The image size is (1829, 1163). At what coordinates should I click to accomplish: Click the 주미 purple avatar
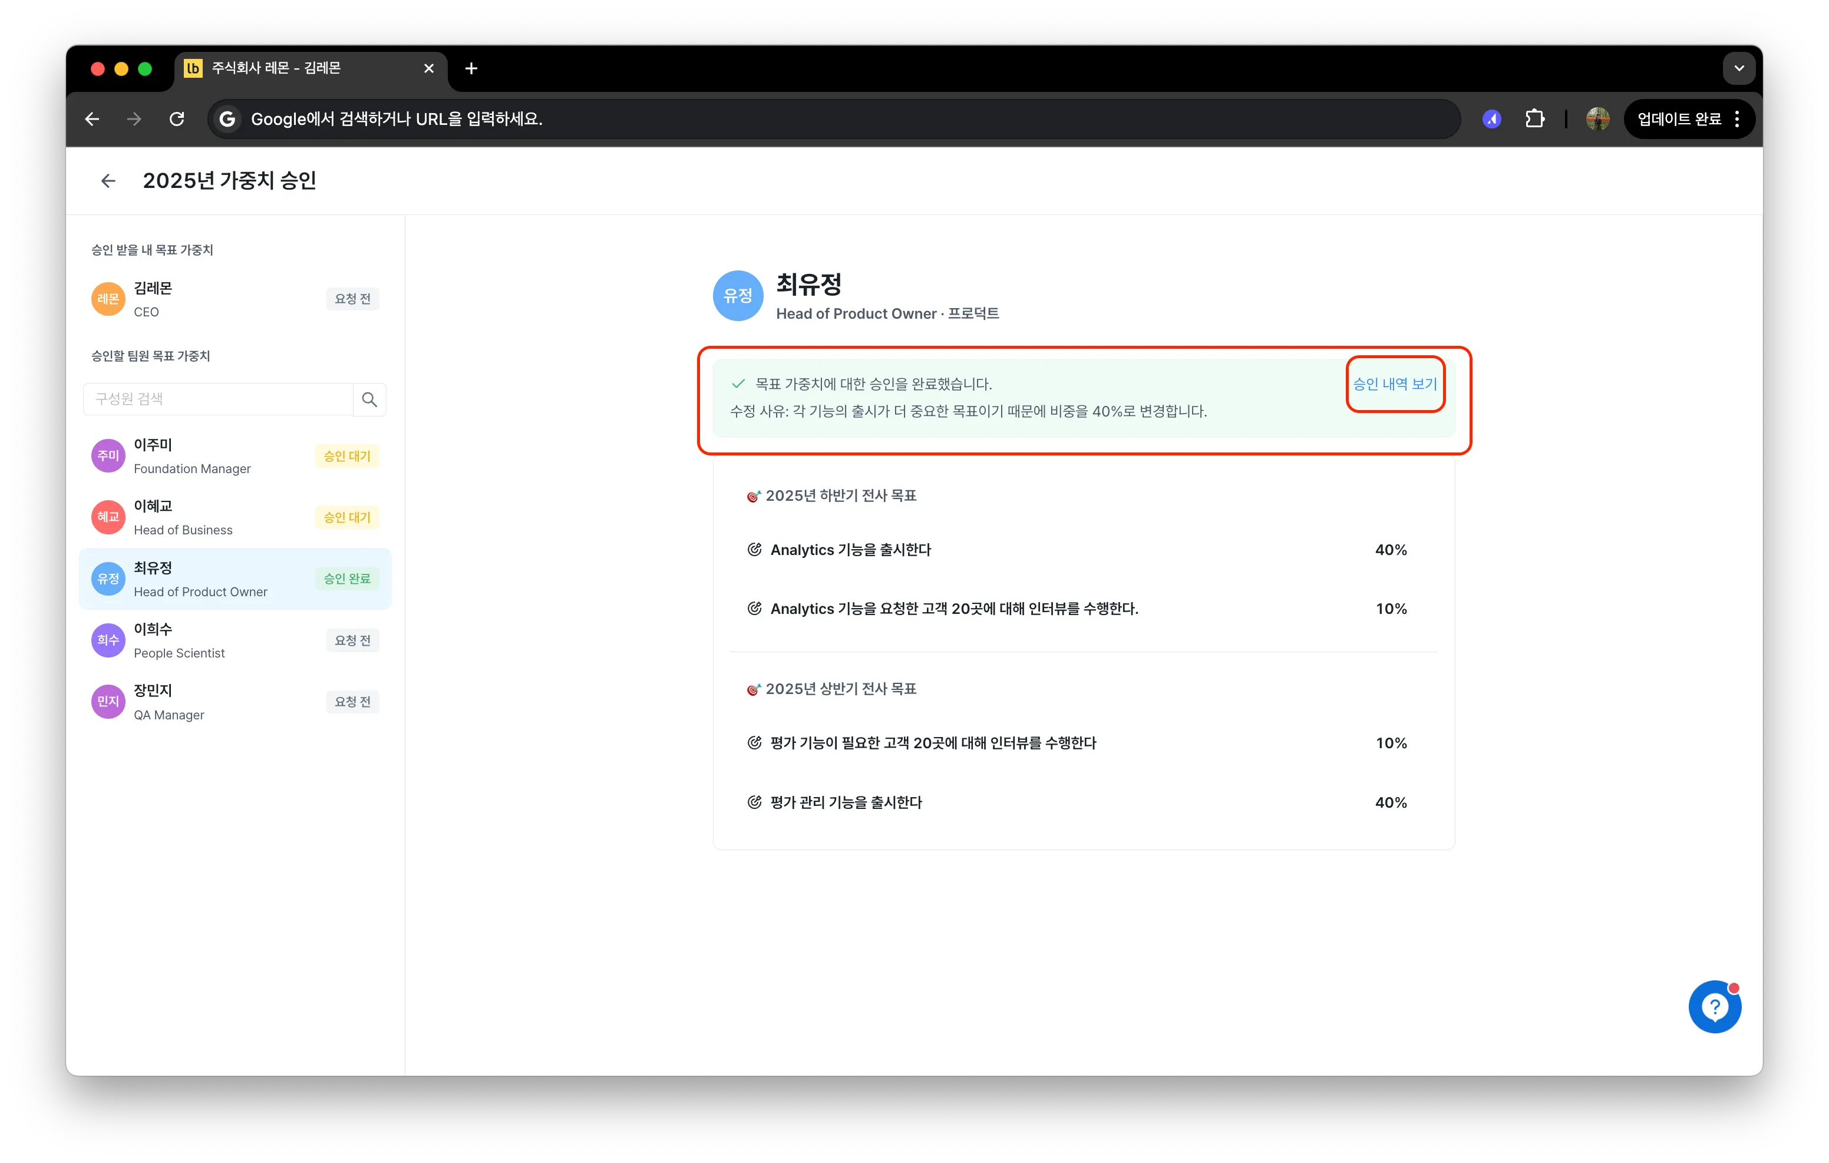pyautogui.click(x=108, y=456)
